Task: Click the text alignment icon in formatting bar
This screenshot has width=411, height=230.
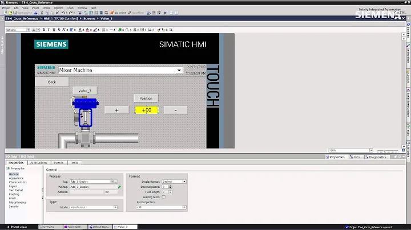Action: pos(72,30)
